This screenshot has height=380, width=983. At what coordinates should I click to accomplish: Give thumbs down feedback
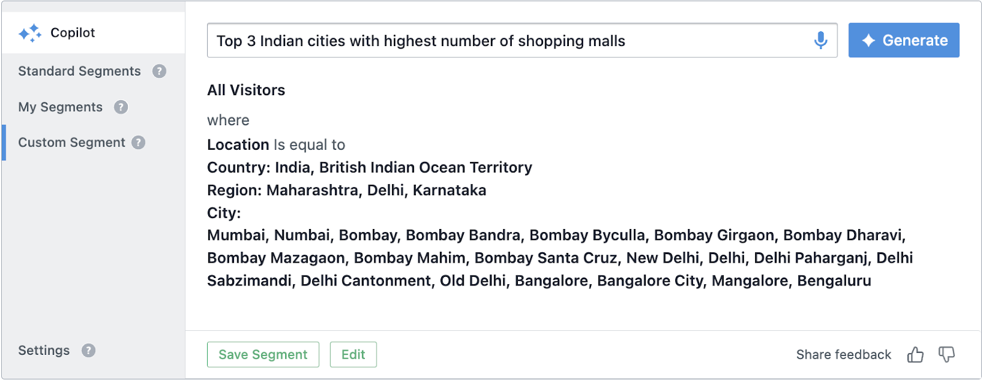click(947, 355)
